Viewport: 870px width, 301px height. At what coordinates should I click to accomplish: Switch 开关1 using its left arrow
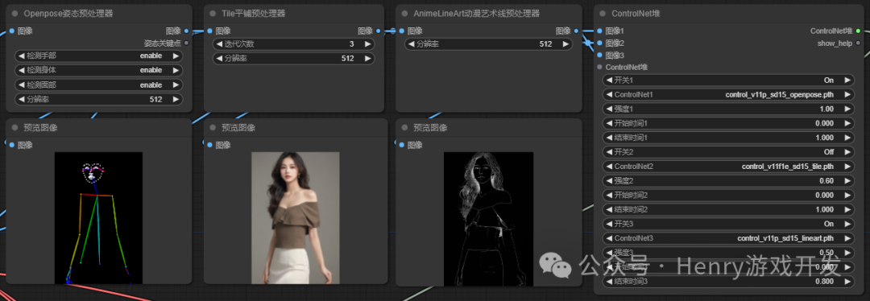pos(609,80)
